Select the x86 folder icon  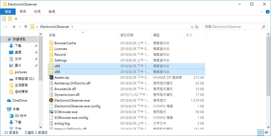coord(51,72)
